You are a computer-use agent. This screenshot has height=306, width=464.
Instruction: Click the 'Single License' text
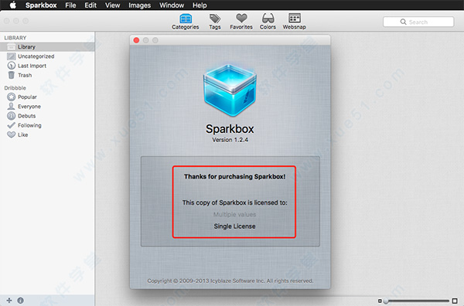(234, 226)
